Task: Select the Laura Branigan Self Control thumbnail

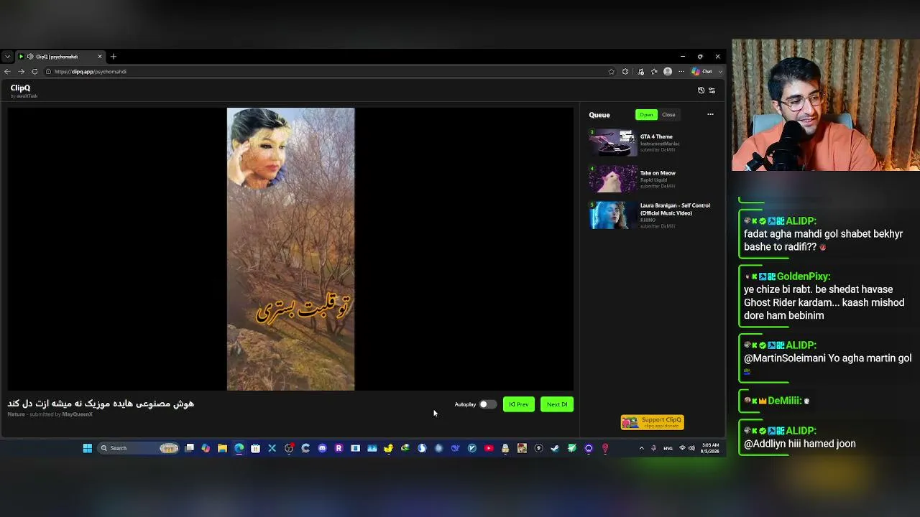Action: point(613,215)
